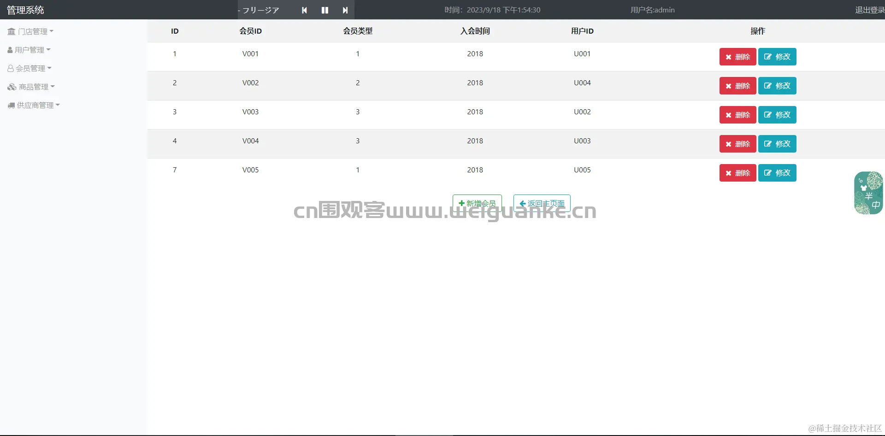
Task: Click the 会员类型 column header
Action: pyautogui.click(x=358, y=31)
